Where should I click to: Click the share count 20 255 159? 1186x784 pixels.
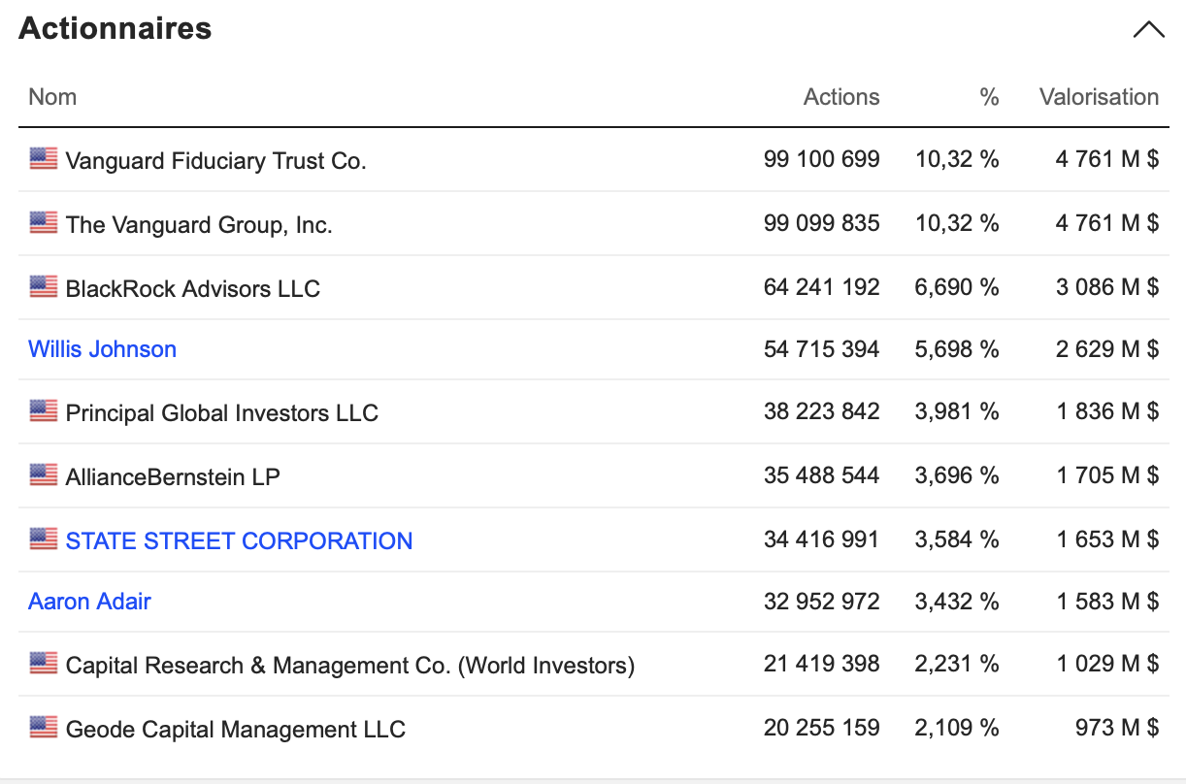pyautogui.click(x=822, y=728)
